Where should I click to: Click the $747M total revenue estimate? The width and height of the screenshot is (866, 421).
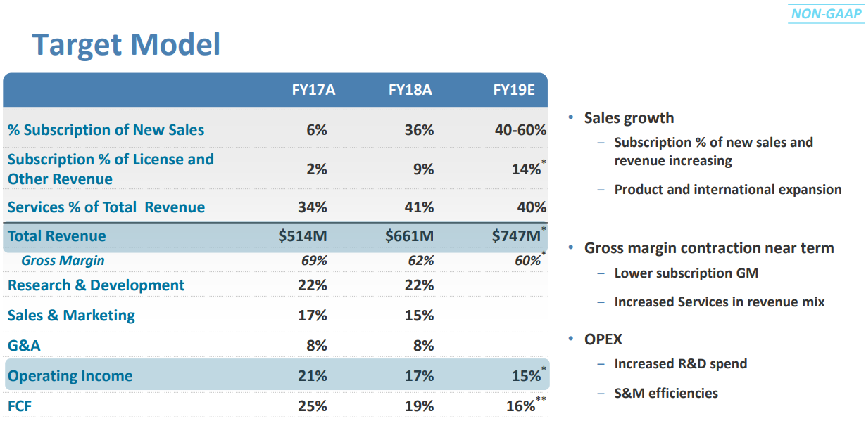pos(516,236)
